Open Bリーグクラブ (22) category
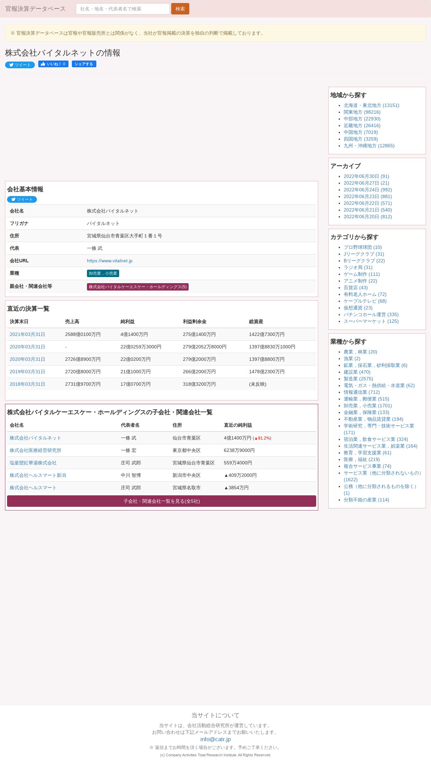This screenshot has height=761, width=431. tap(364, 261)
